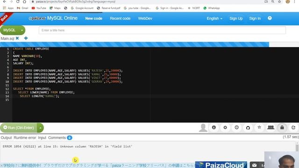Open WebDev menu item
The image size is (299, 168).
pos(145,19)
